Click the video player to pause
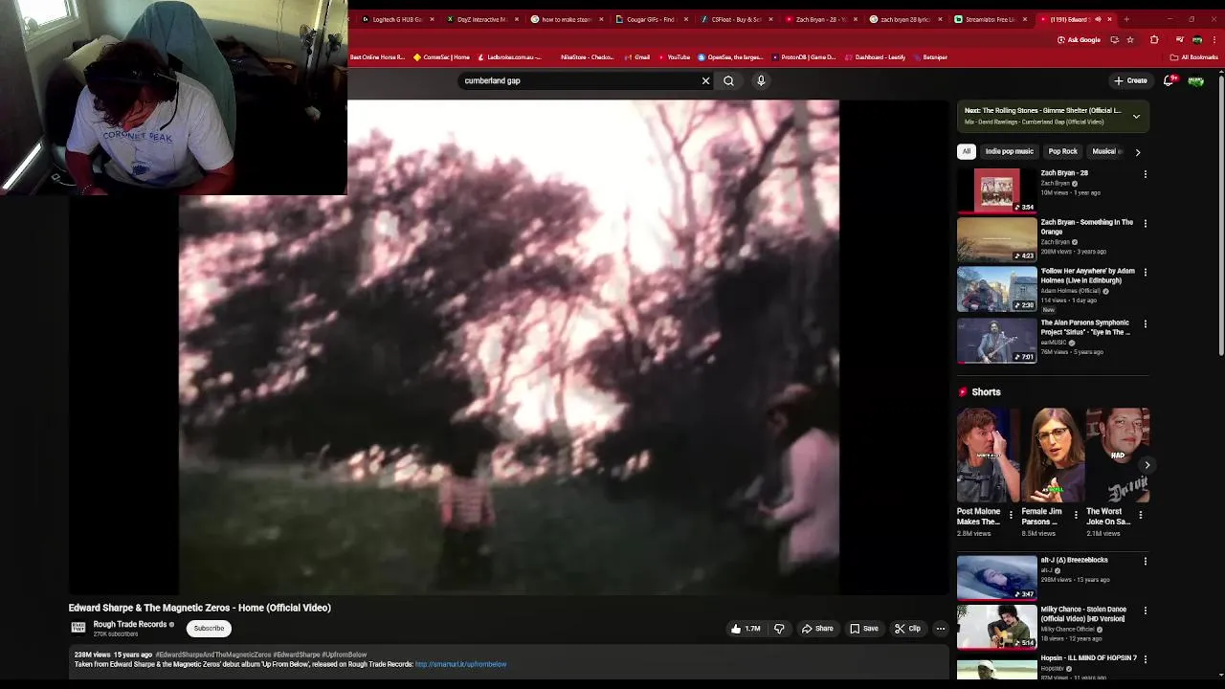Screen dimensions: 1225x689 coord(509,346)
